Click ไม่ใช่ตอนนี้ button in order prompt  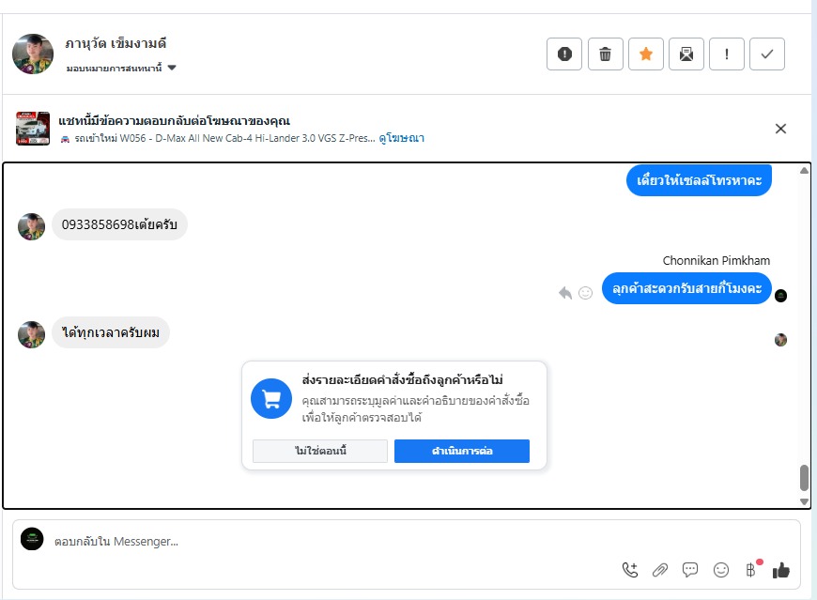point(320,452)
